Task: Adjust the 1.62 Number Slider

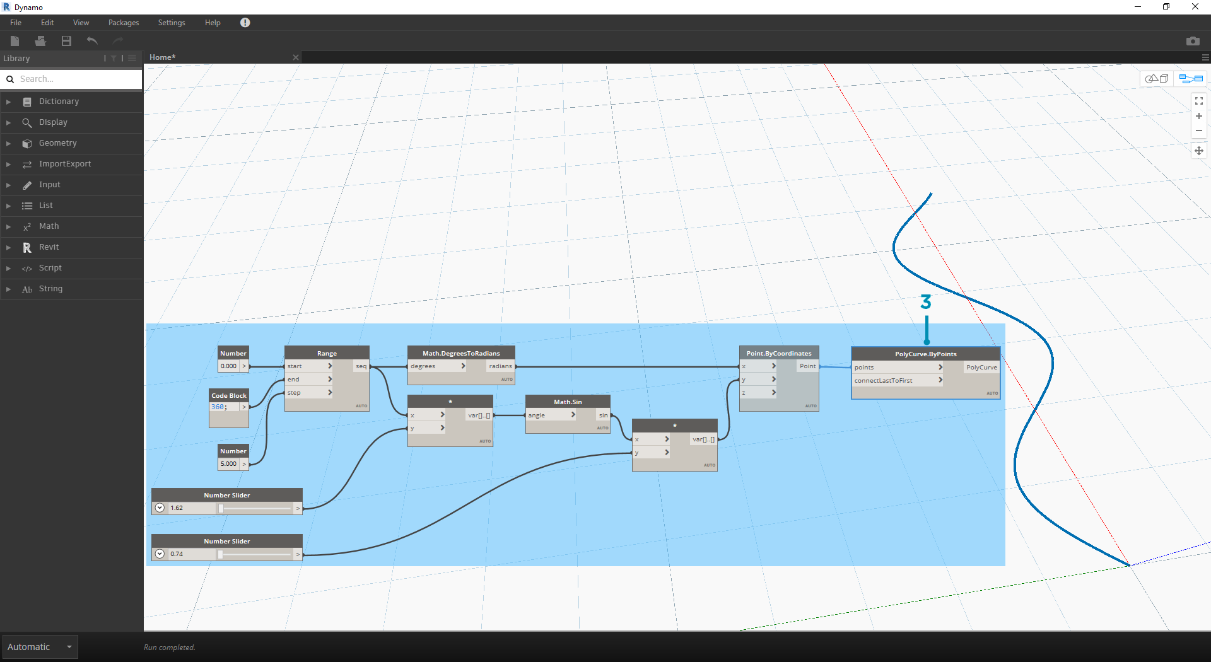Action: (219, 508)
